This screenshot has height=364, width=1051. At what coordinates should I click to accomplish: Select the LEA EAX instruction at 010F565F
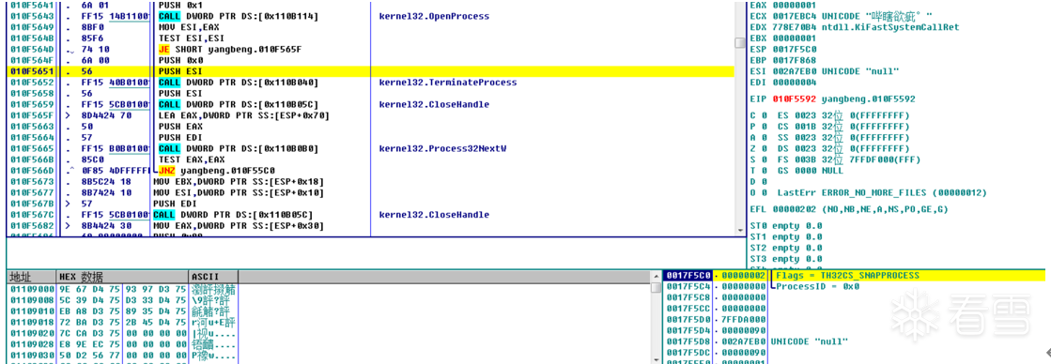244,115
